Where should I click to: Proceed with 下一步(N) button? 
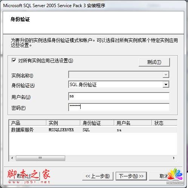click(131, 176)
